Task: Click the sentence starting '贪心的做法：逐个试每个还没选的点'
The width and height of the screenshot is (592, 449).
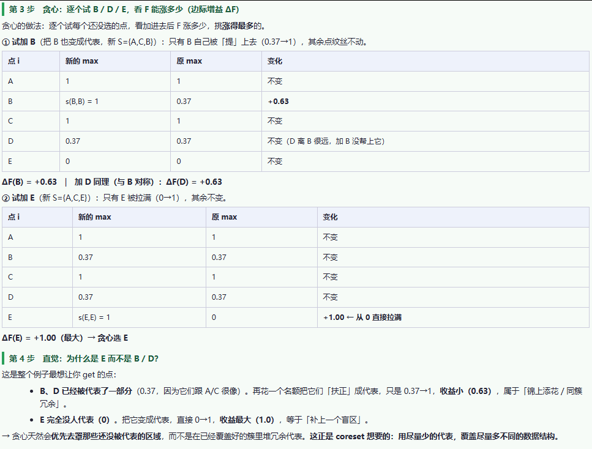Action: (134, 26)
